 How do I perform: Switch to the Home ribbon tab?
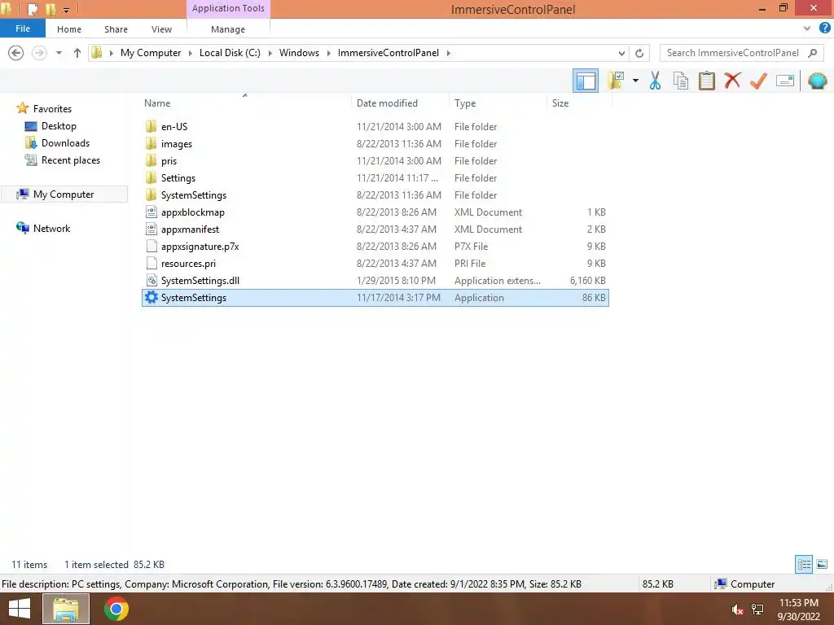69,29
